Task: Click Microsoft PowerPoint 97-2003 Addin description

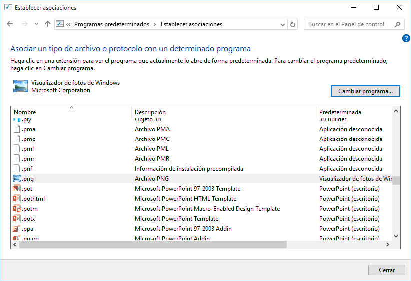Action: click(183, 229)
